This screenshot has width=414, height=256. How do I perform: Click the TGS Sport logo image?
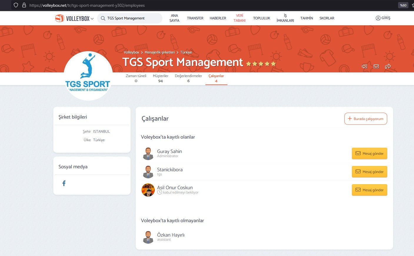pyautogui.click(x=88, y=76)
